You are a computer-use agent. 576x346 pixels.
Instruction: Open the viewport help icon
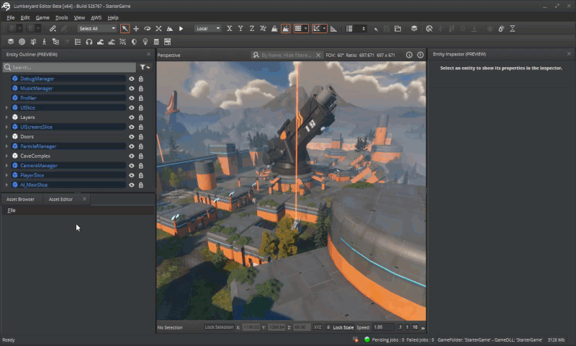tap(420, 55)
